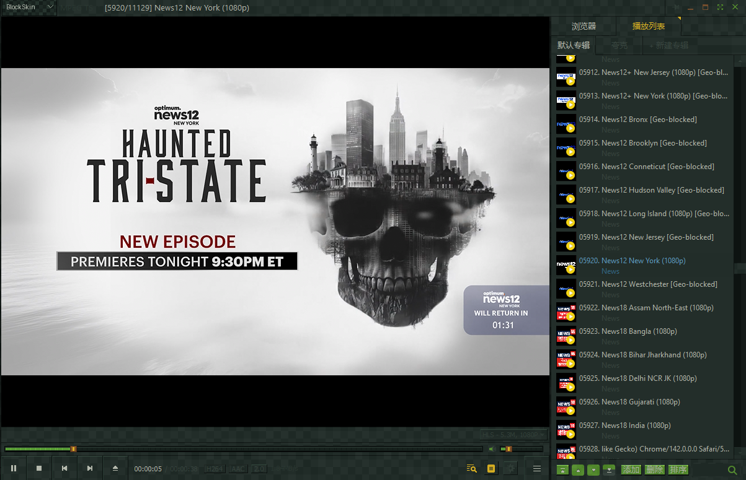Click the playlist search magnifier icon
Screen dimensions: 746x480
[732, 471]
